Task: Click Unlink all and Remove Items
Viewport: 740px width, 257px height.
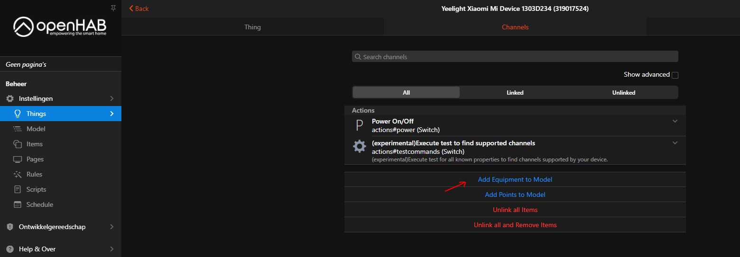Action: pos(515,225)
